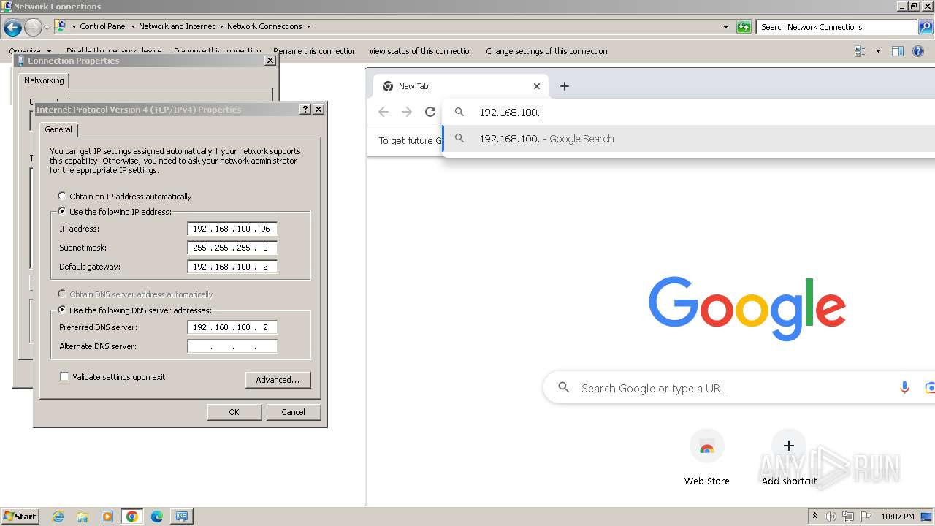
Task: Switch to Network Connections taskbar item
Action: tap(181, 517)
